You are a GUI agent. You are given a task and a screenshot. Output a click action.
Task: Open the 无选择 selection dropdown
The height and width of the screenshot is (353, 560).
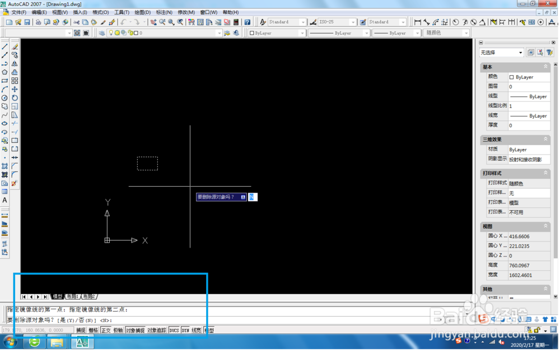(501, 53)
